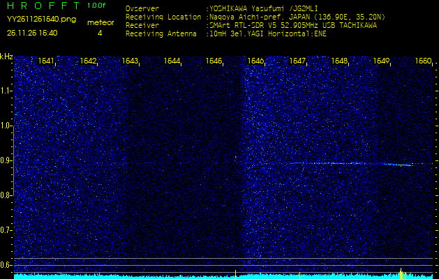Click the kHz axis unit label

click(x=6, y=56)
